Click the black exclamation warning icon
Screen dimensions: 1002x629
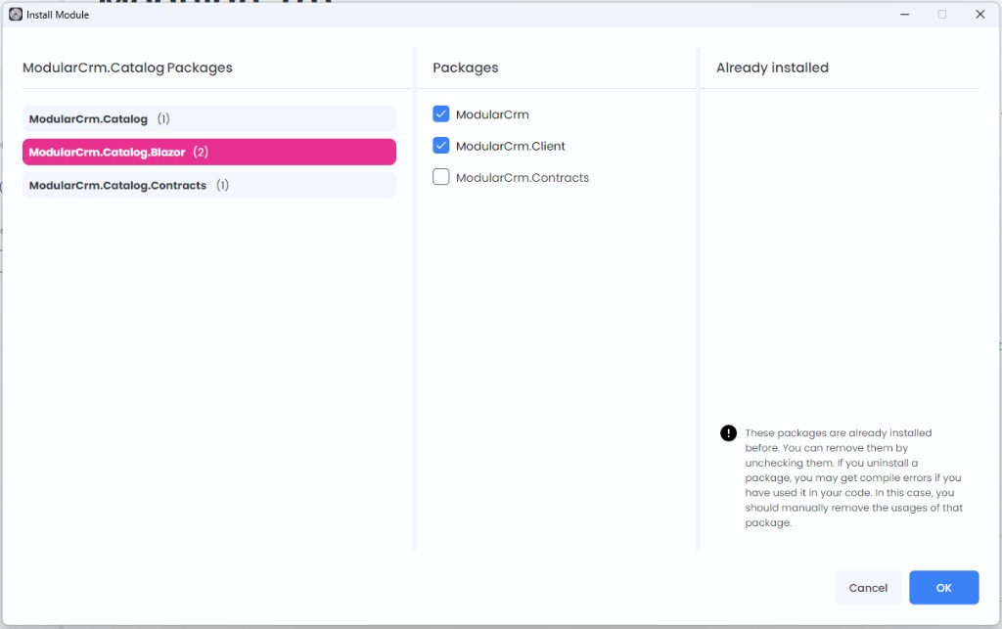click(728, 431)
